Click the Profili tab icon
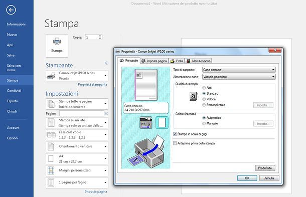Viewport: 306px width, 197px height. [173, 61]
